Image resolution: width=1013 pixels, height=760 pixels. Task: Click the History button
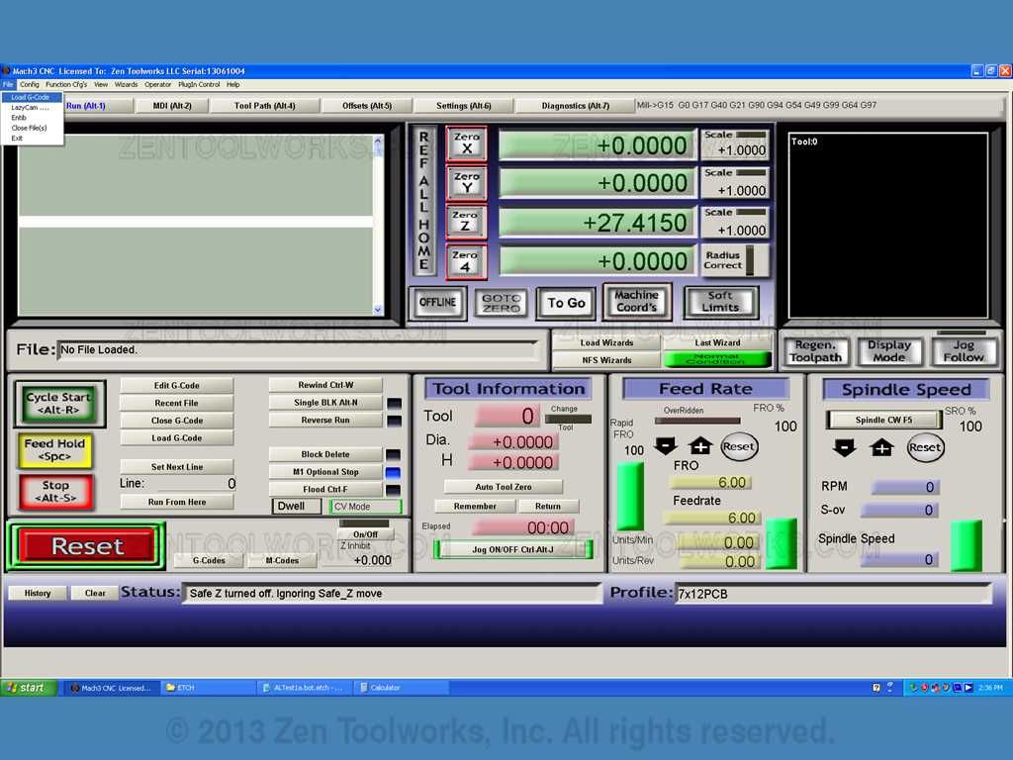click(x=38, y=593)
